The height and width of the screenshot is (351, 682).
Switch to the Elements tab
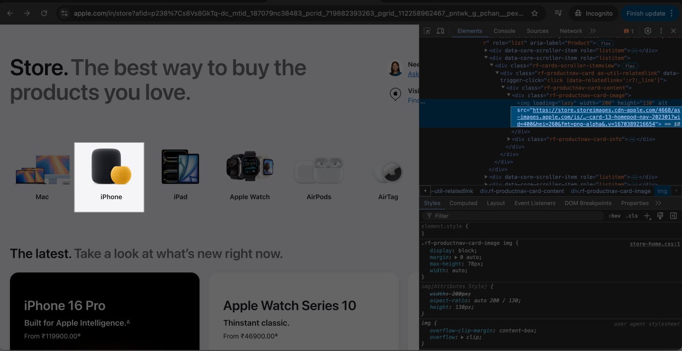(x=470, y=31)
